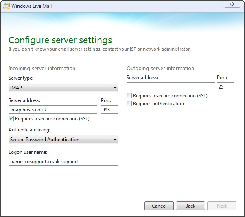Enable outgoing Requires a secure connection (SSL)
Viewport: 245px width, 217px height.
pos(129,96)
